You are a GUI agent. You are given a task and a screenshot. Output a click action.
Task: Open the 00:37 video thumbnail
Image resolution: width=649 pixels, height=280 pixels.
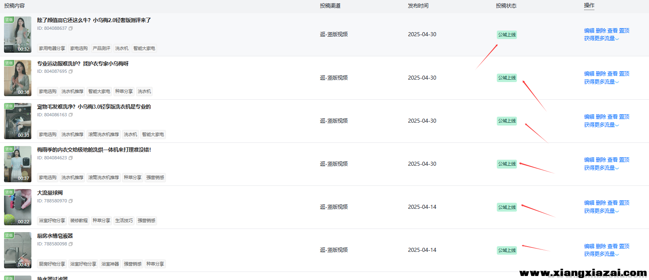pyautogui.click(x=18, y=164)
